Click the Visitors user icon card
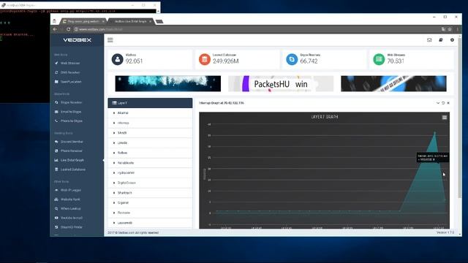The height and width of the screenshot is (263, 468). coord(117,59)
